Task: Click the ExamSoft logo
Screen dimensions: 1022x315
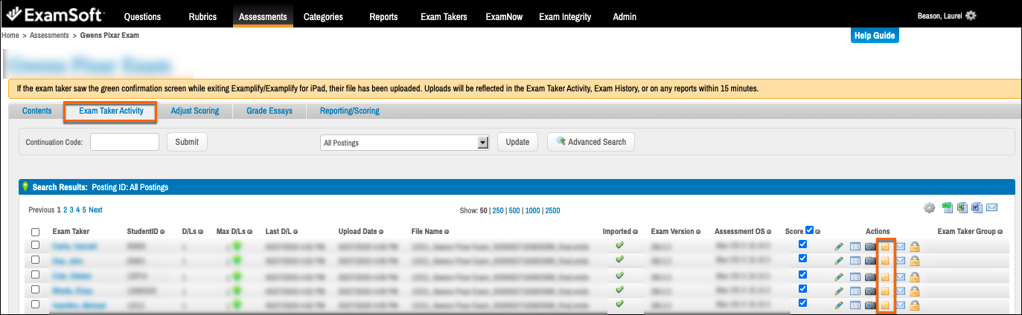Action: coord(55,15)
